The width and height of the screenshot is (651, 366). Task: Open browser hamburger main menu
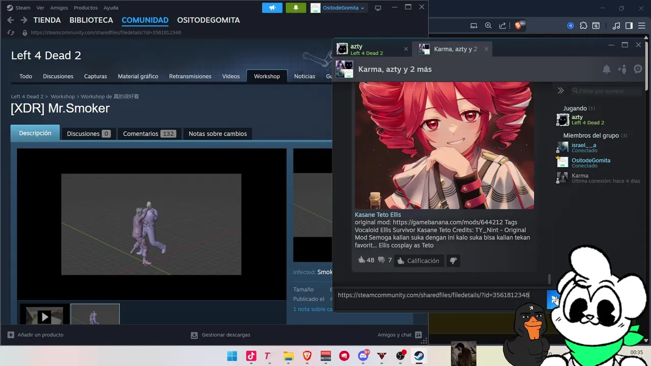point(641,25)
